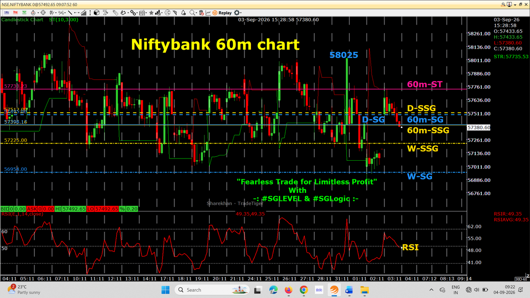Open Google Chrome from the taskbar

[303, 290]
